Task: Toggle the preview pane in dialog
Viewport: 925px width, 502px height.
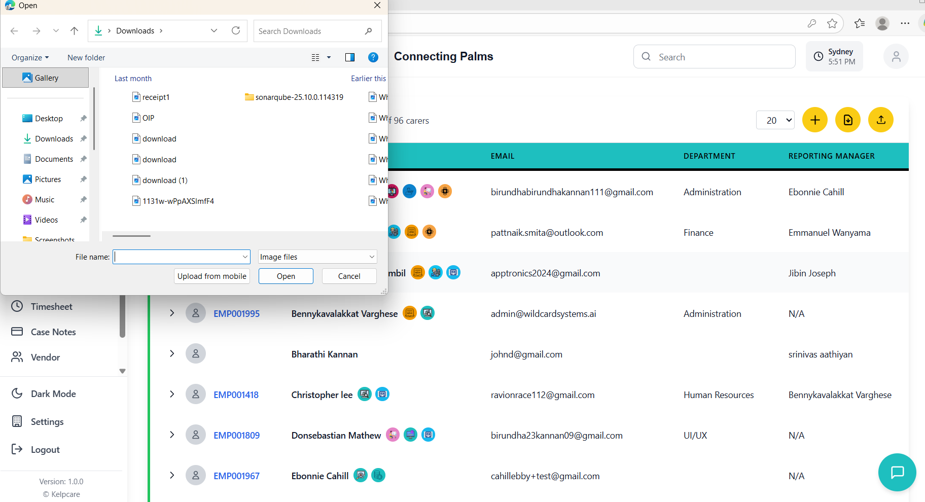Action: tap(349, 58)
